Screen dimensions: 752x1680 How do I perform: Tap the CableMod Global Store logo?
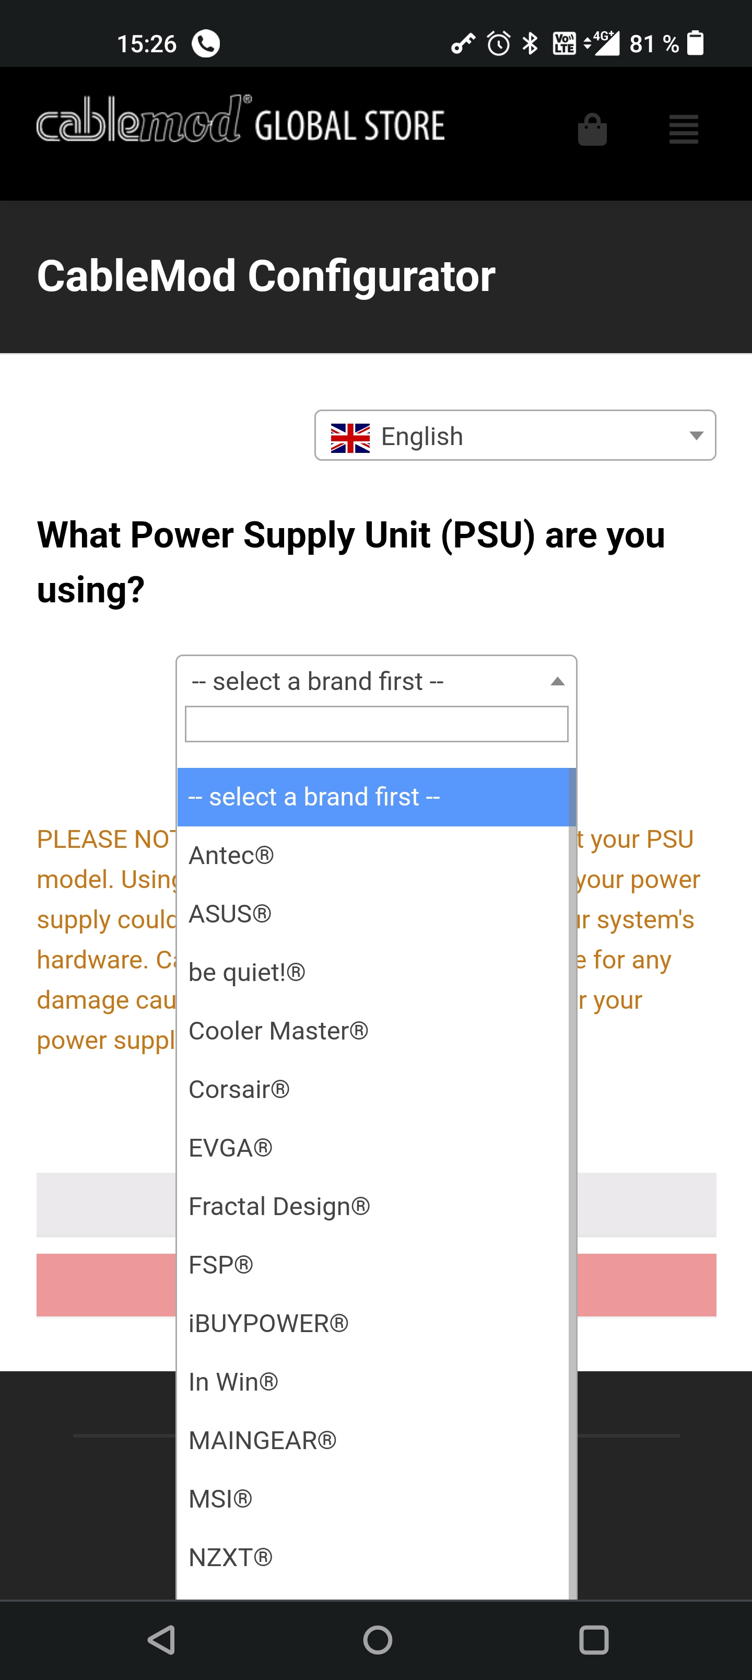point(241,121)
